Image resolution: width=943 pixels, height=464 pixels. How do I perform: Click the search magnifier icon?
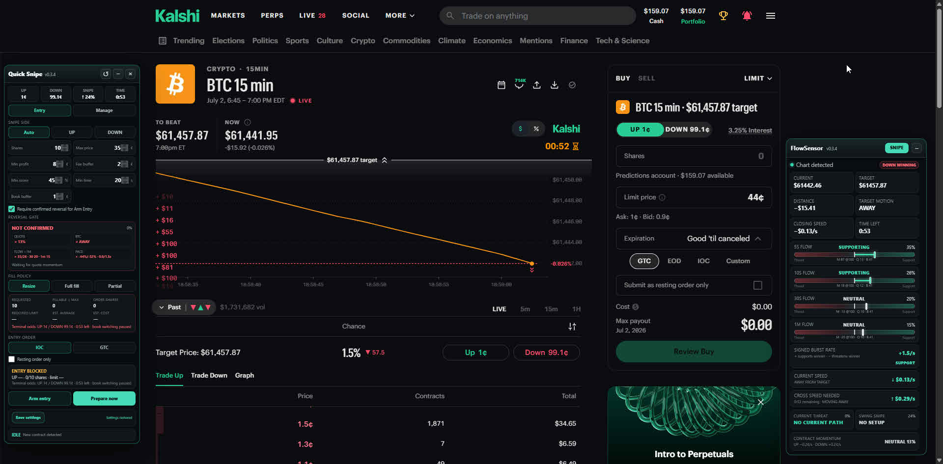tap(450, 16)
